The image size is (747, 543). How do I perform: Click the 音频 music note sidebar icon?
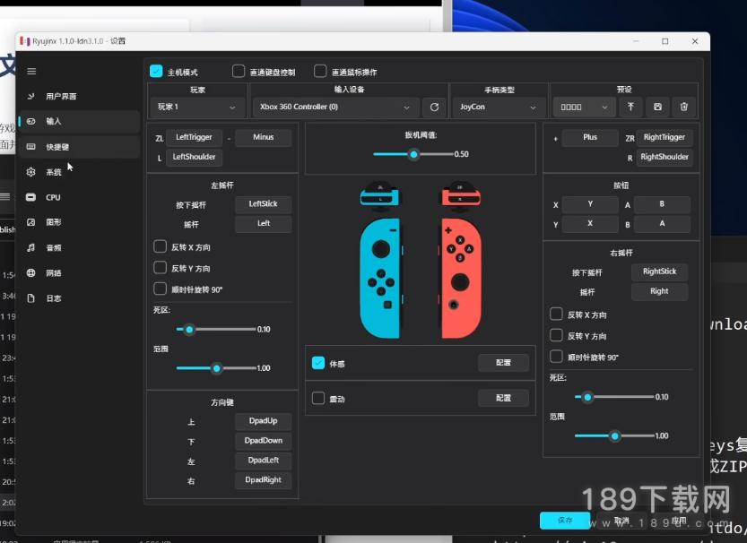pyautogui.click(x=31, y=247)
